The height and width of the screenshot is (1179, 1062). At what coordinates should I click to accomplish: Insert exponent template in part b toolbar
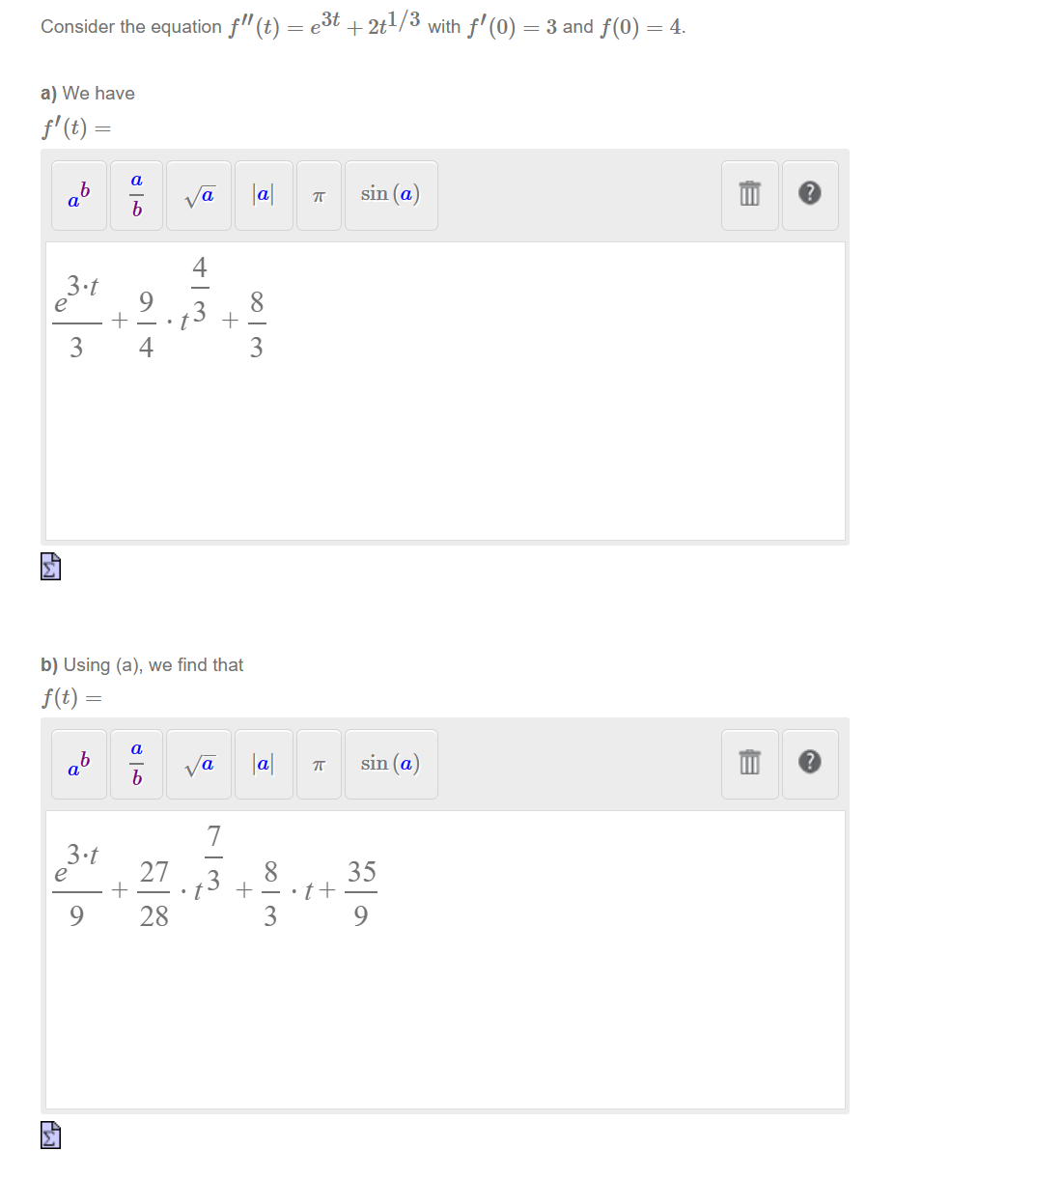point(78,764)
